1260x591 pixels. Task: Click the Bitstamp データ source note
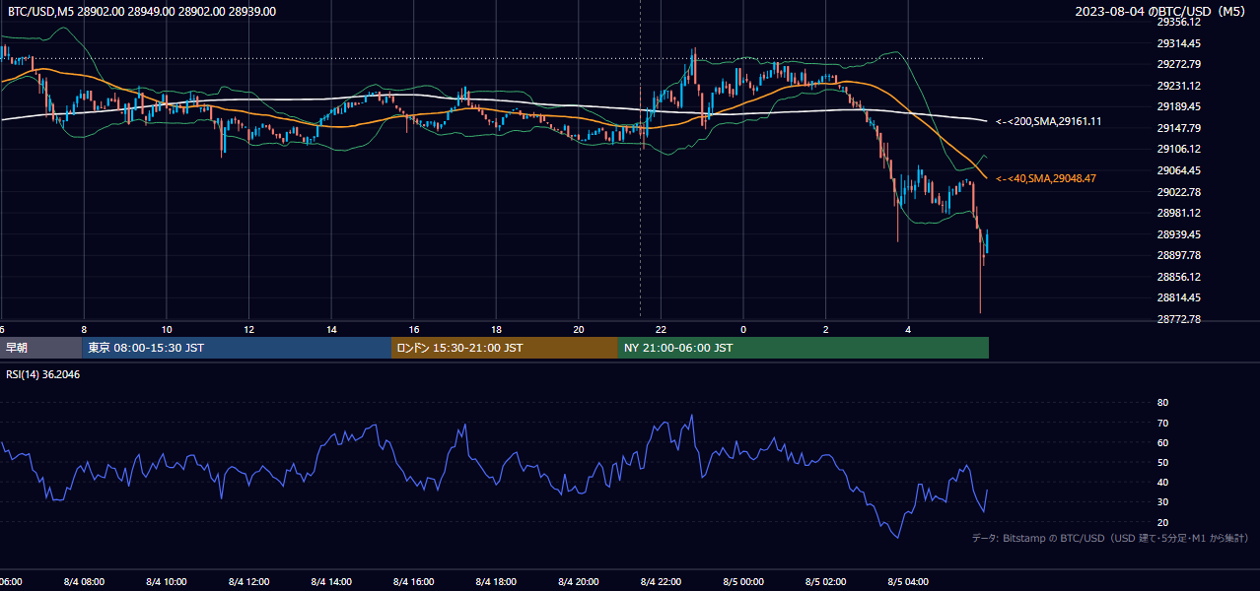1110,538
